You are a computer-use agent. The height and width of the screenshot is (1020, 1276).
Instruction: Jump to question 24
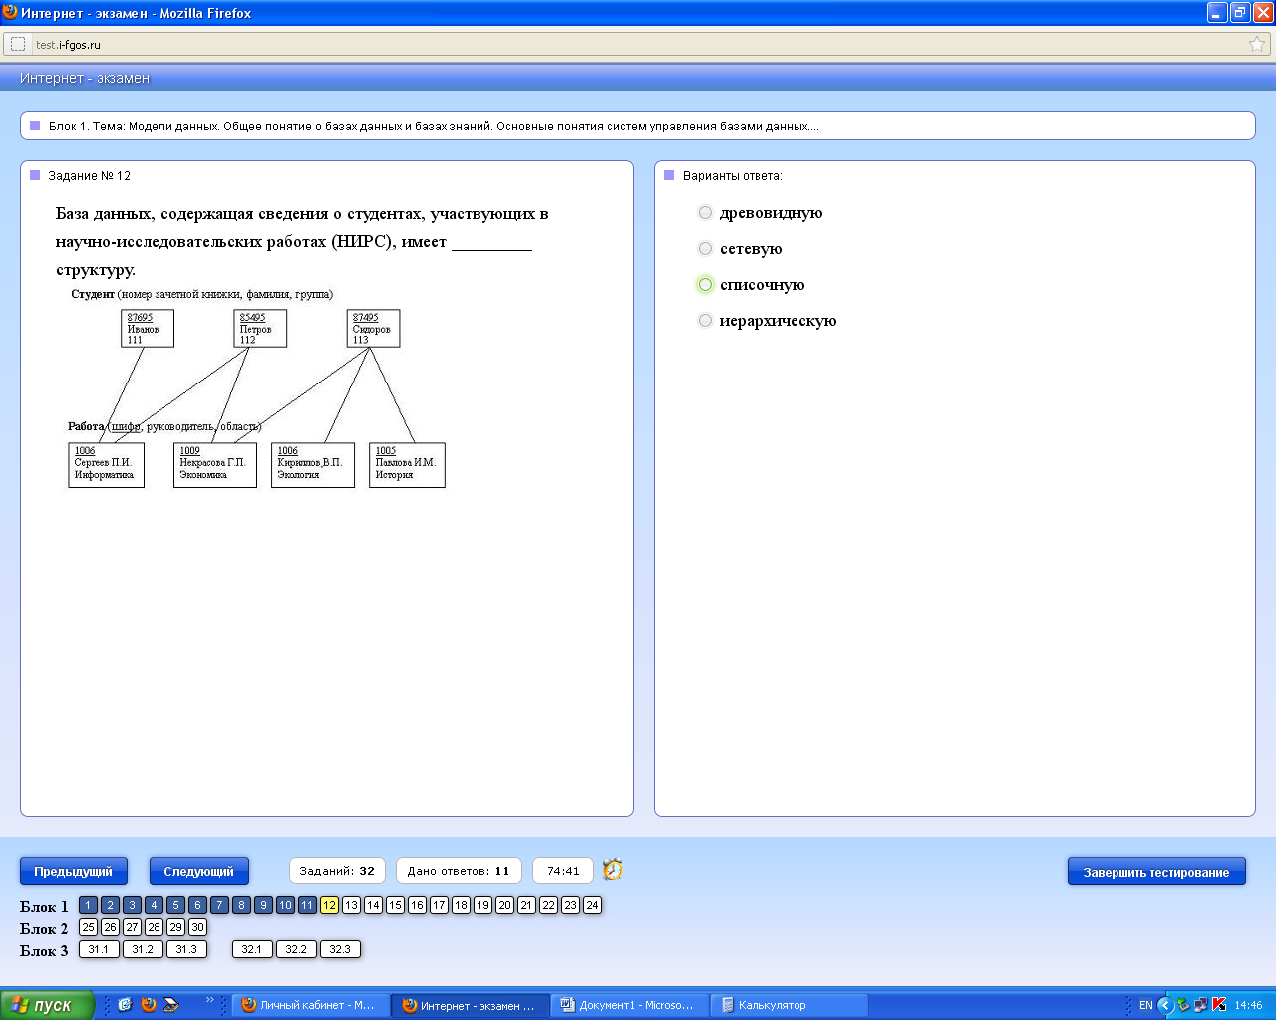[x=592, y=905]
